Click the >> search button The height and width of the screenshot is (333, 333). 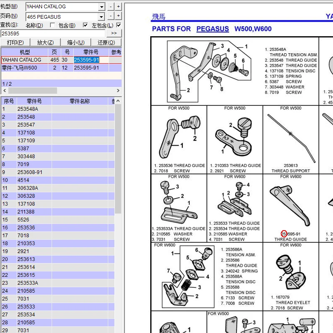(x=114, y=33)
